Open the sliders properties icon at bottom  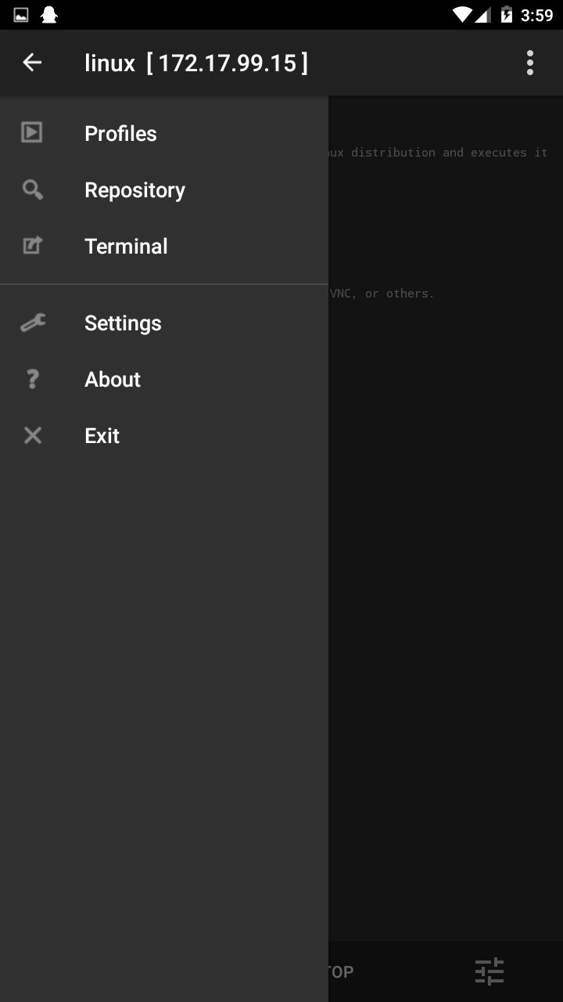pyautogui.click(x=490, y=971)
